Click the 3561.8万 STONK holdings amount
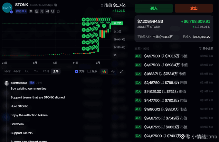The image size is (219, 142). click(x=149, y=27)
